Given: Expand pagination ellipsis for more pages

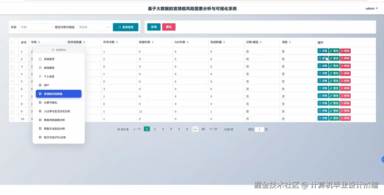Looking at the screenshot, I should (195, 129).
